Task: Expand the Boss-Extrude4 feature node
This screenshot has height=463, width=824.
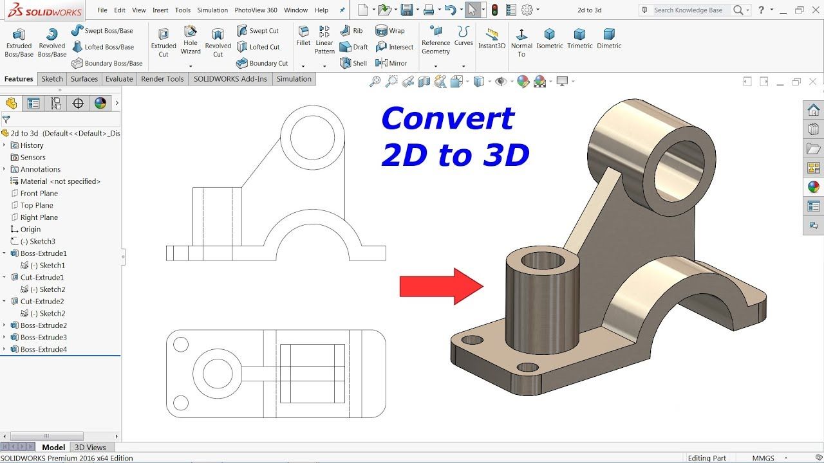Action: coord(5,349)
